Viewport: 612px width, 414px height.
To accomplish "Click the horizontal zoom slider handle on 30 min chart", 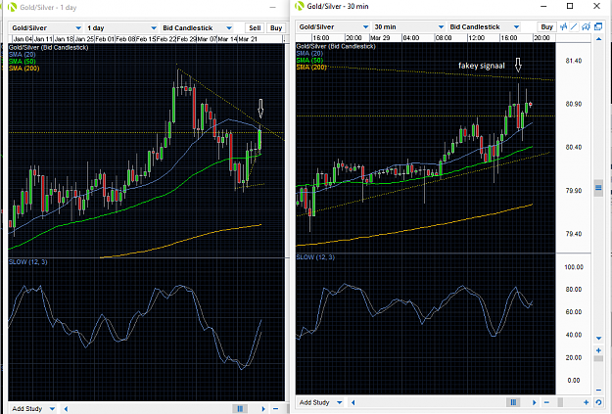I will pyautogui.click(x=560, y=402).
